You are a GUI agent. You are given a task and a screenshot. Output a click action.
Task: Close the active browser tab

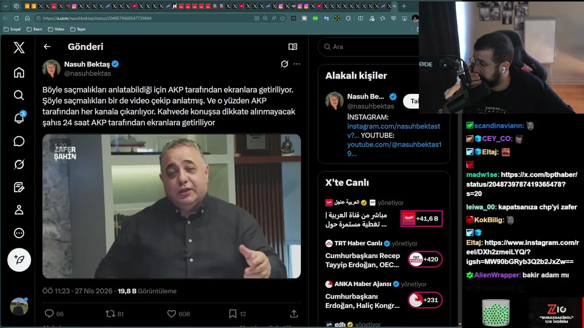395,6
